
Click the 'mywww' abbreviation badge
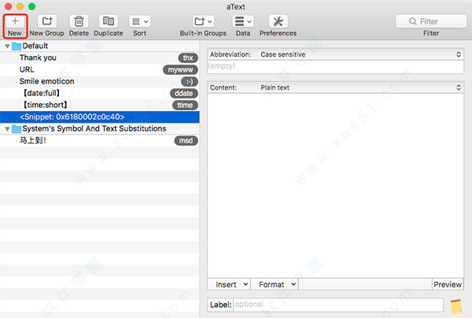(x=180, y=70)
